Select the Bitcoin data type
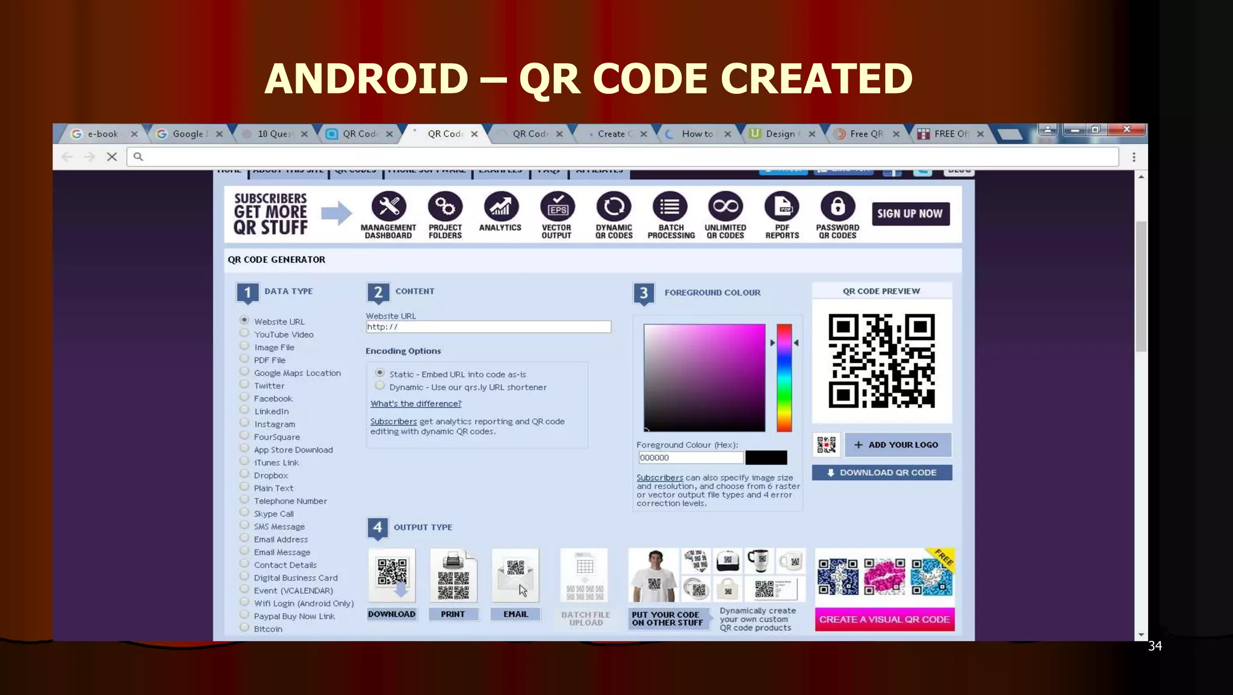 [x=244, y=628]
